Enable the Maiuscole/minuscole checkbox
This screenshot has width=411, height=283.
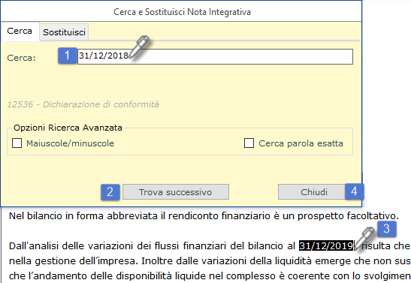(x=17, y=143)
